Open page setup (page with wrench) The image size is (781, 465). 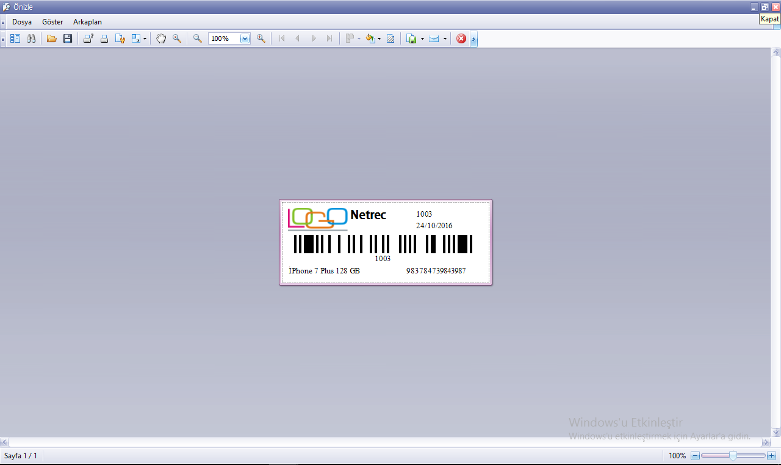(120, 38)
